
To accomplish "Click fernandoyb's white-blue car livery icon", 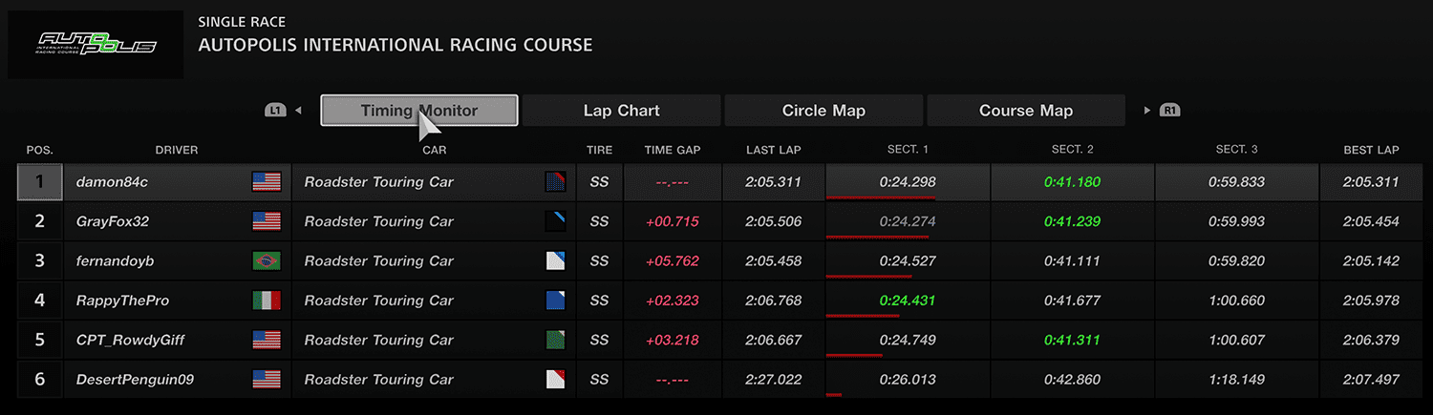I will coord(556,261).
